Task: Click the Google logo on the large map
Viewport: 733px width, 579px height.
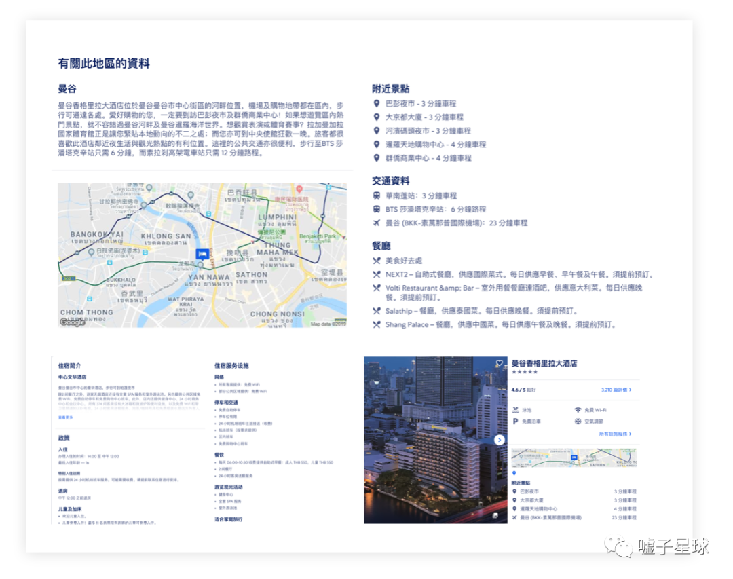Action: click(73, 322)
